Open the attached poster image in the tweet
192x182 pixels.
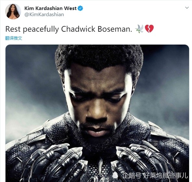97,113
